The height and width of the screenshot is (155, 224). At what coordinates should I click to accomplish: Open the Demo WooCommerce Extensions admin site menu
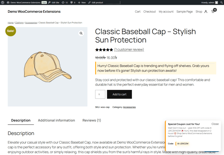tap(24, 3)
